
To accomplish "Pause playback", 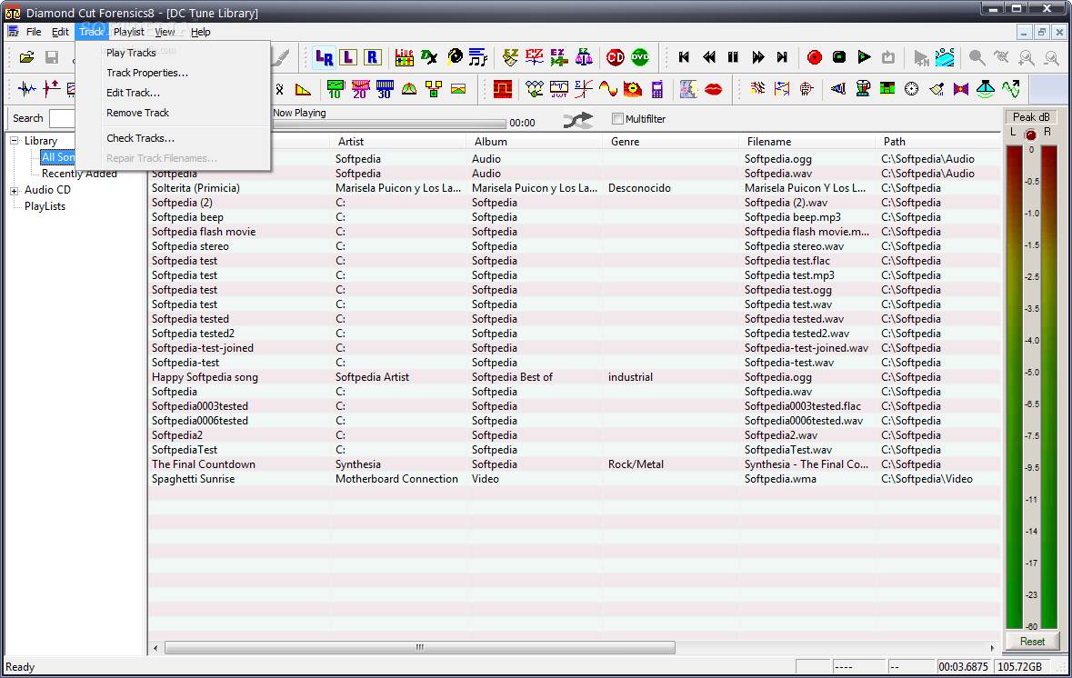I will pos(733,57).
